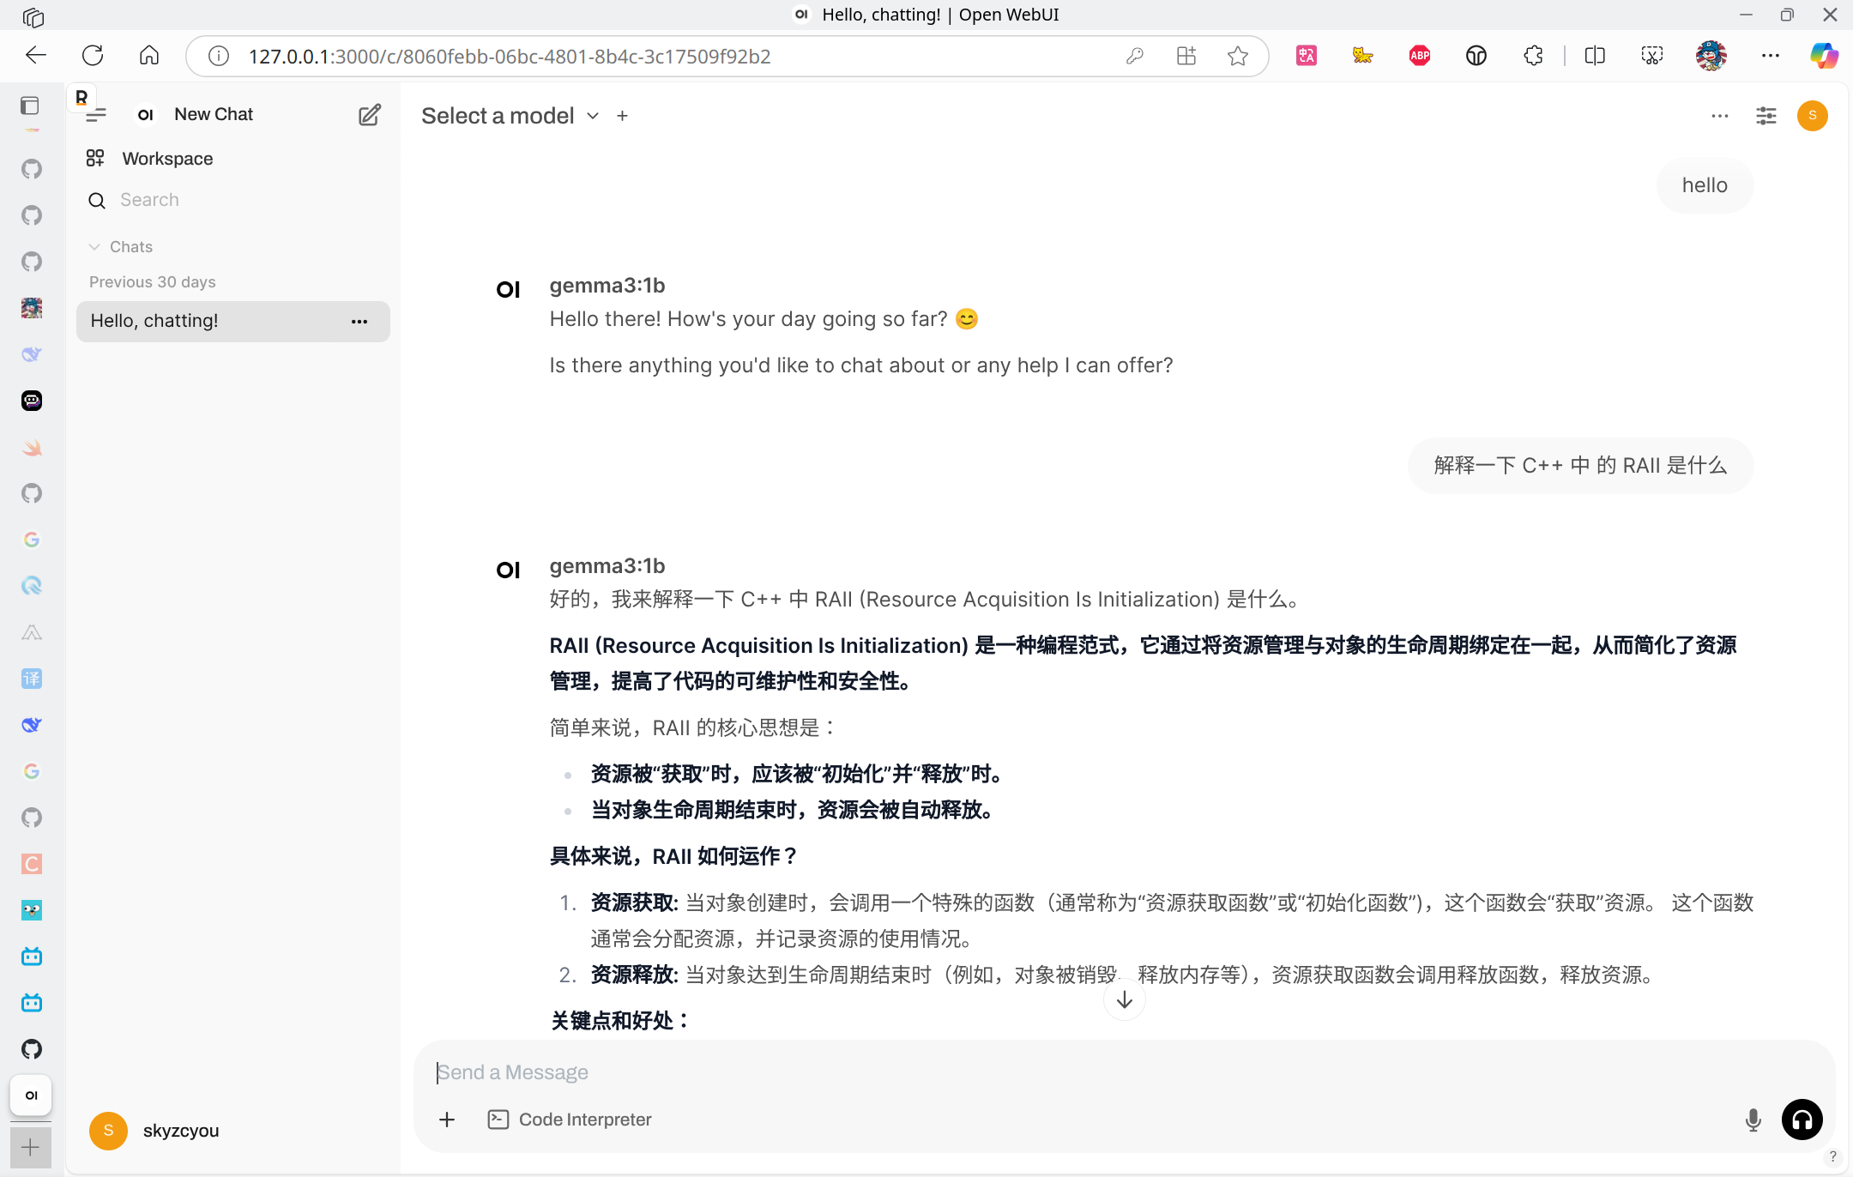The image size is (1853, 1177).
Task: Open the attachment plus menu in the message box
Action: pyautogui.click(x=447, y=1120)
